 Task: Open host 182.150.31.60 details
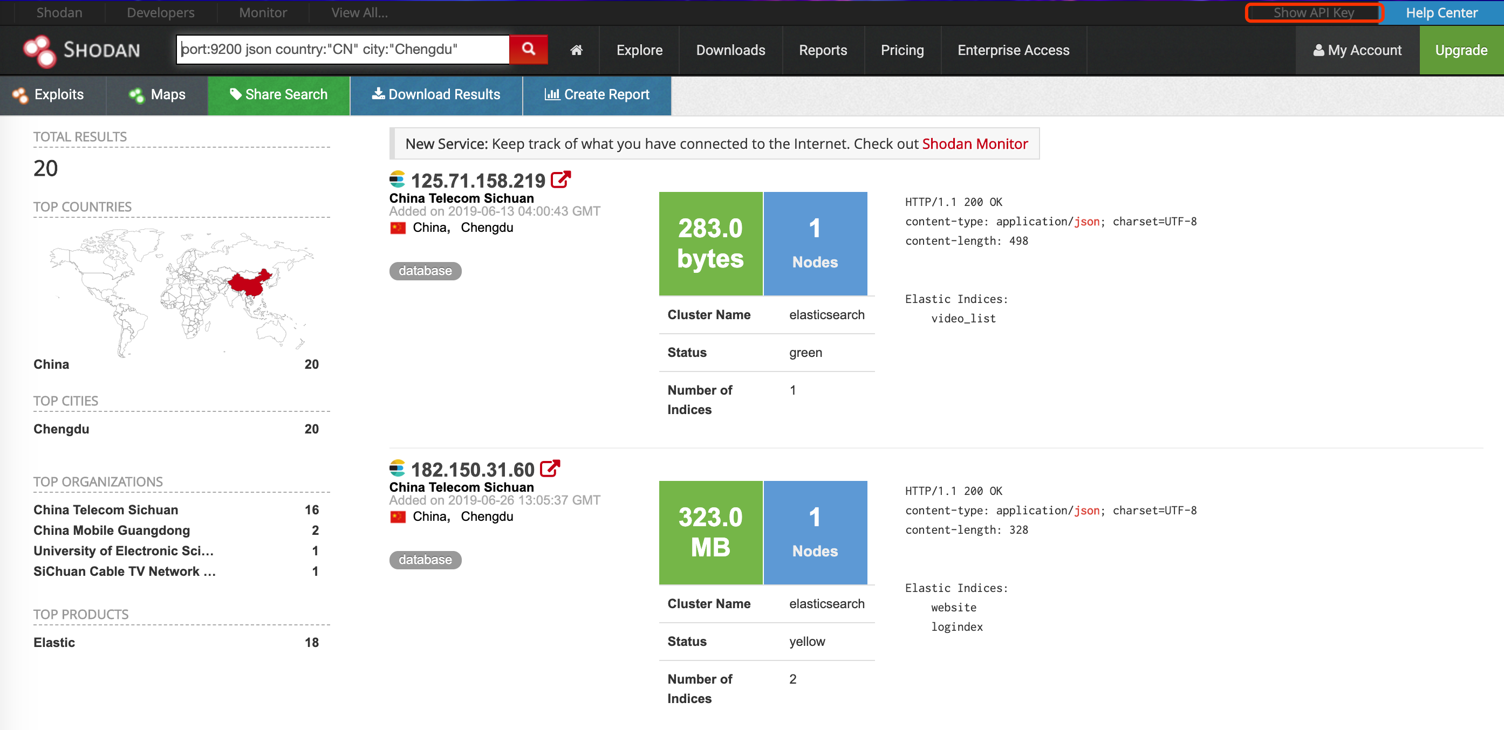tap(473, 469)
